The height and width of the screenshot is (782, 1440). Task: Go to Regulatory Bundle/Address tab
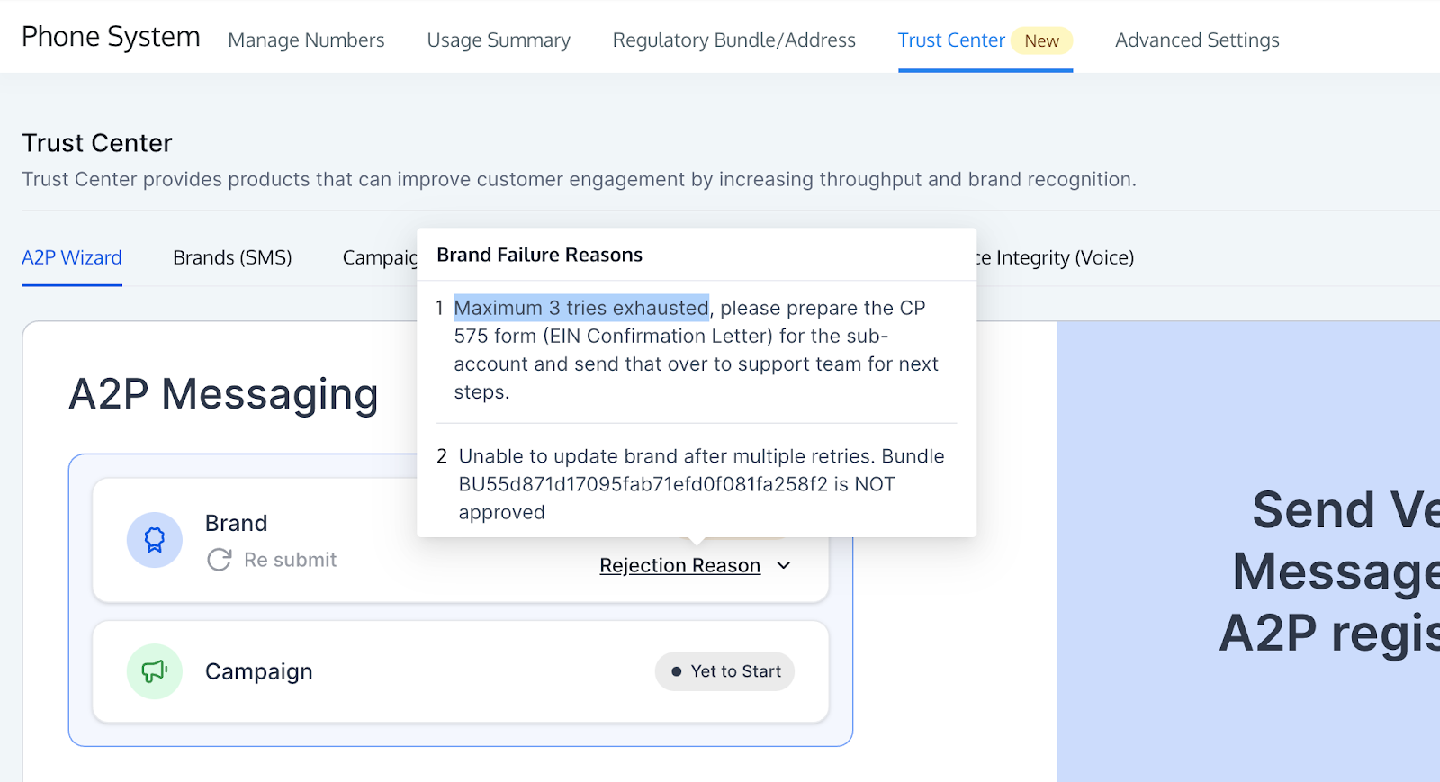734,40
